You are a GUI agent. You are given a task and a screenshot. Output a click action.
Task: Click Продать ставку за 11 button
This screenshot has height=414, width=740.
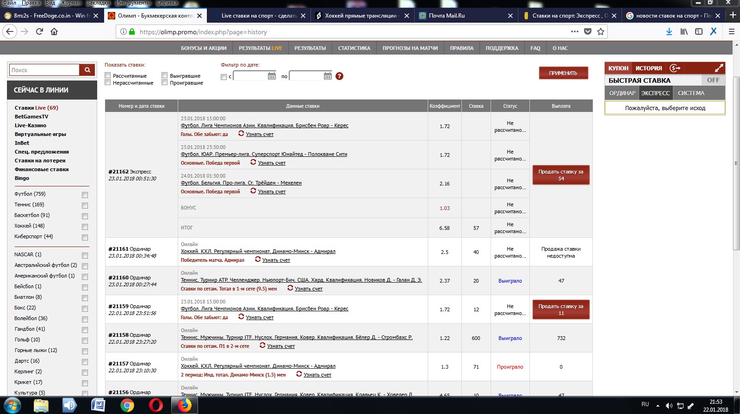[x=561, y=309]
